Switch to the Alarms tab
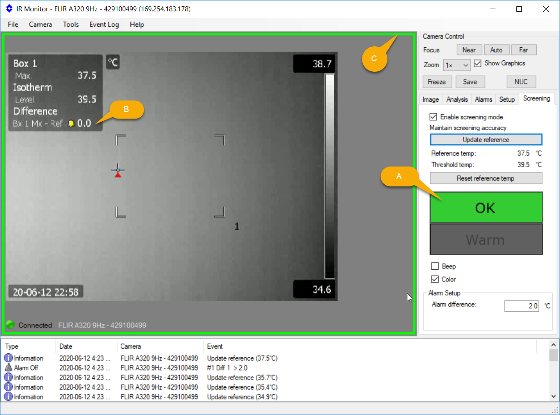Screen dimensions: 560x415 click(483, 99)
